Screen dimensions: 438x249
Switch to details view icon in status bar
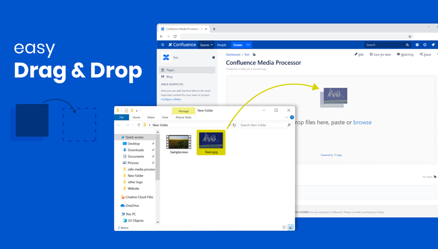(285, 227)
